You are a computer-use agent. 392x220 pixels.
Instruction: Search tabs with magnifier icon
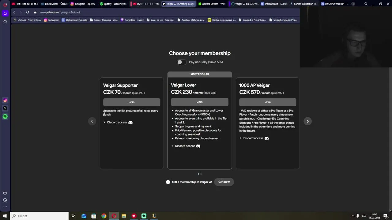point(366,4)
